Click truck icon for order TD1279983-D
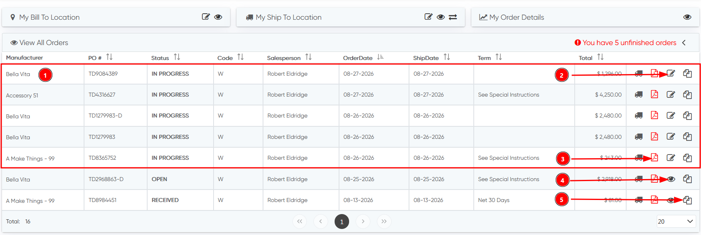This screenshot has width=701, height=235. (639, 115)
